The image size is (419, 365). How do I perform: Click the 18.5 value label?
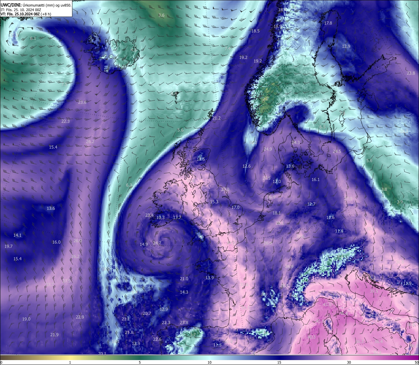coord(255,31)
